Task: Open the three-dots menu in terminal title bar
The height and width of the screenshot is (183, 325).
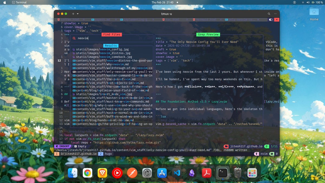Action: [x=276, y=14]
